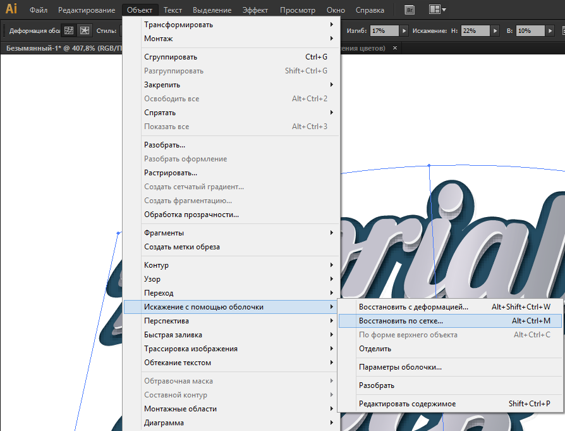Expand Монтажные области submenu
This screenshot has height=431, width=565.
(x=231, y=409)
